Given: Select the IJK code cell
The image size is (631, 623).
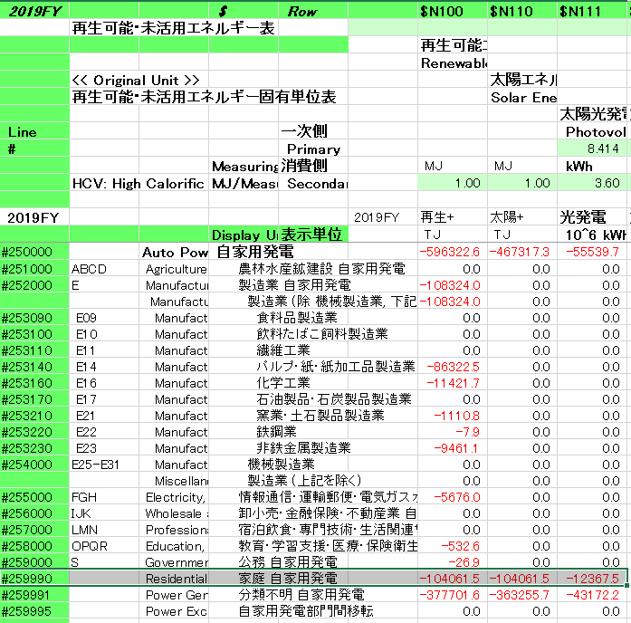Looking at the screenshot, I should (x=104, y=513).
